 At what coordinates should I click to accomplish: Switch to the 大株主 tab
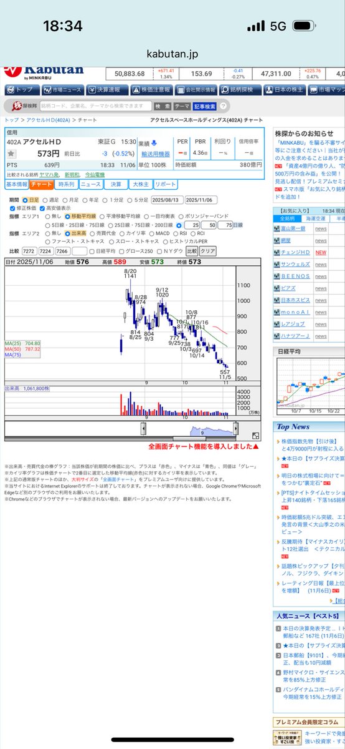pyautogui.click(x=139, y=185)
